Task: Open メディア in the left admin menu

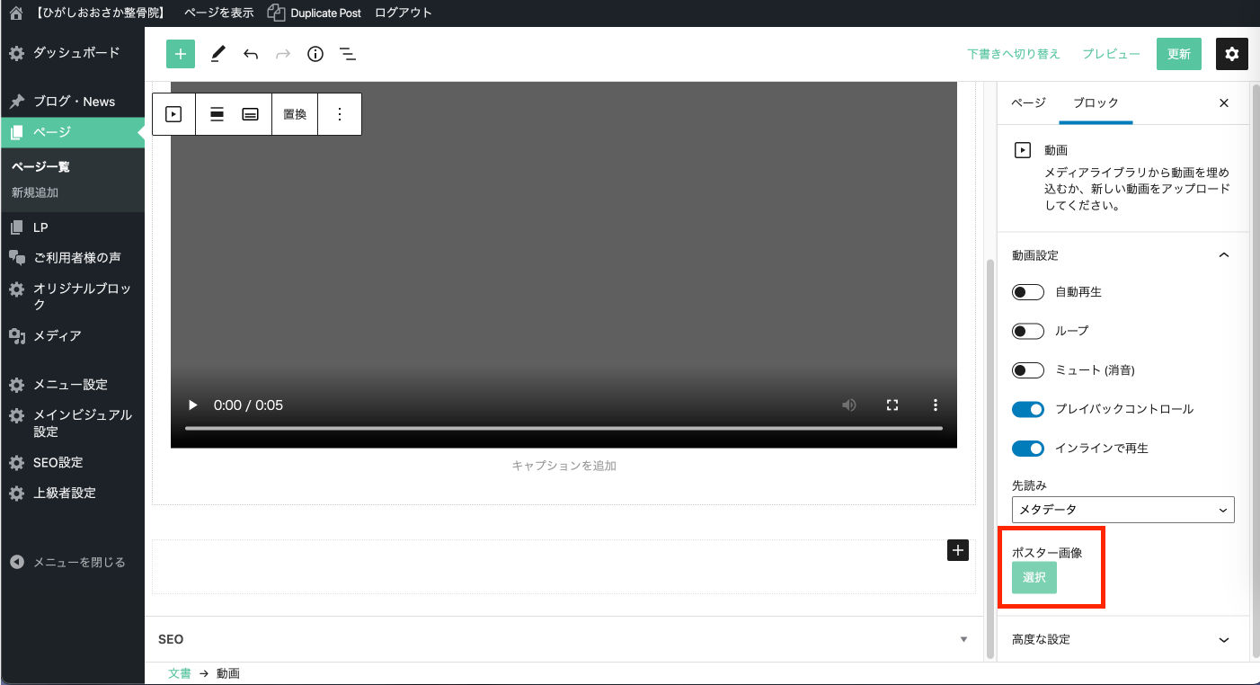Action: (x=58, y=335)
